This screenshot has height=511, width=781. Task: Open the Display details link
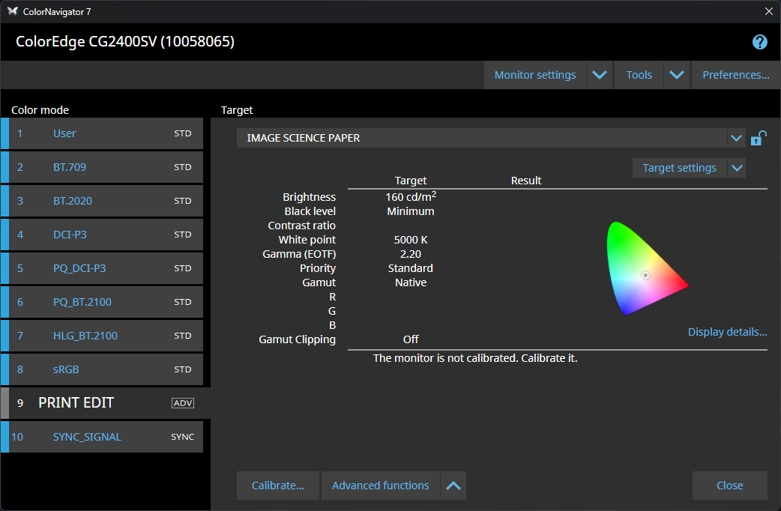727,332
